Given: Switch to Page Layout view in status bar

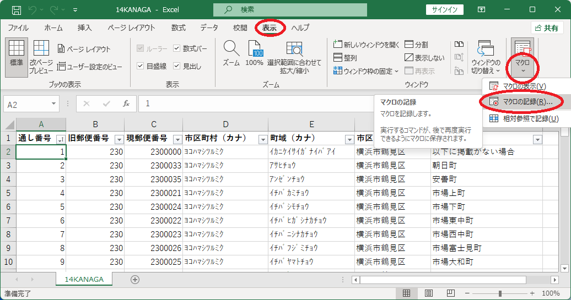Looking at the screenshot, I should 429,293.
